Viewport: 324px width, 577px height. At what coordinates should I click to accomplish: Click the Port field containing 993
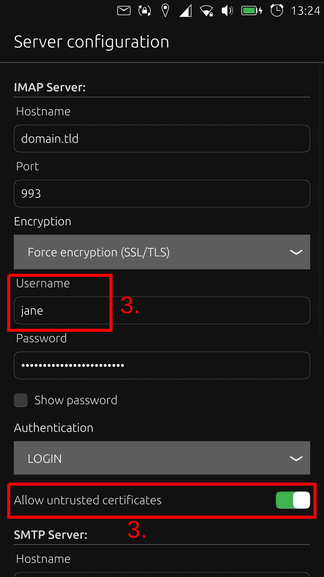[162, 194]
